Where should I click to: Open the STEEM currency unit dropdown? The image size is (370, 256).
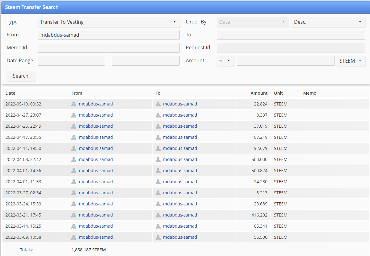click(351, 61)
